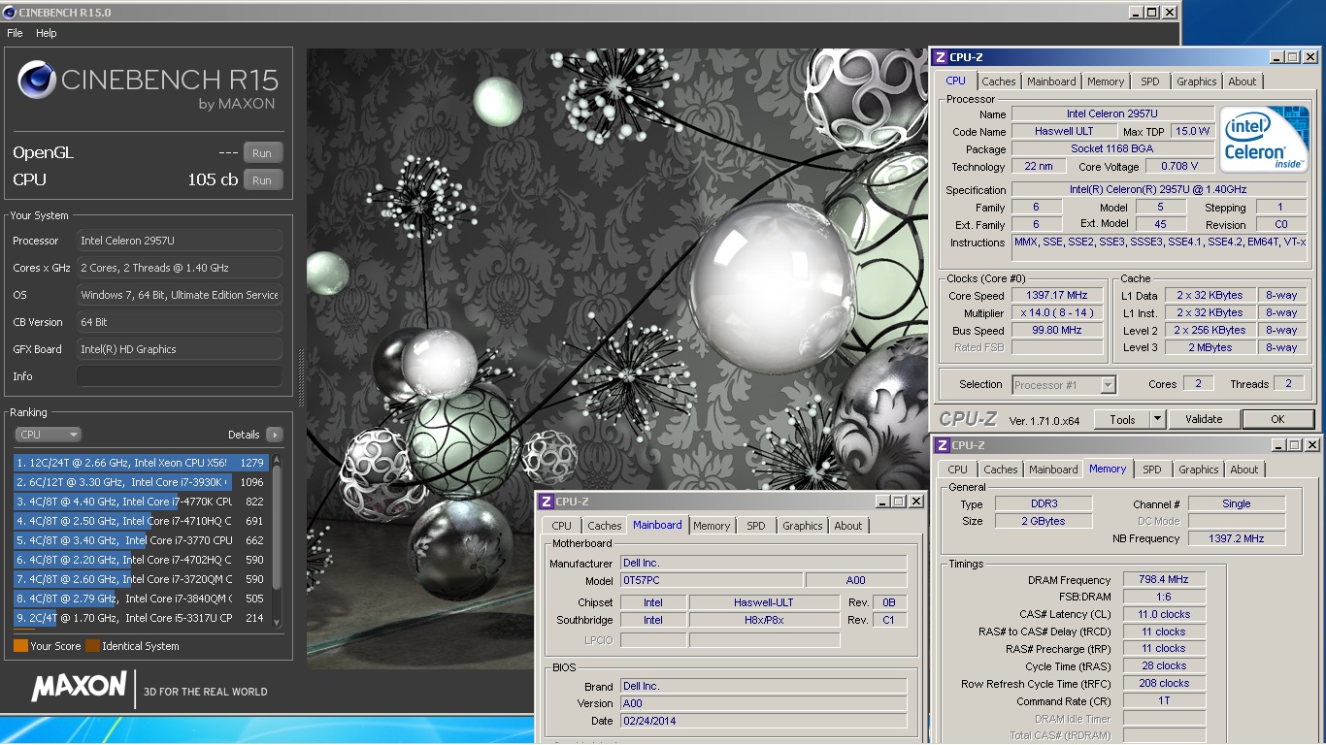Viewport: 1326px width, 745px height.
Task: Click Command Rate 1T value
Action: pos(1165,700)
